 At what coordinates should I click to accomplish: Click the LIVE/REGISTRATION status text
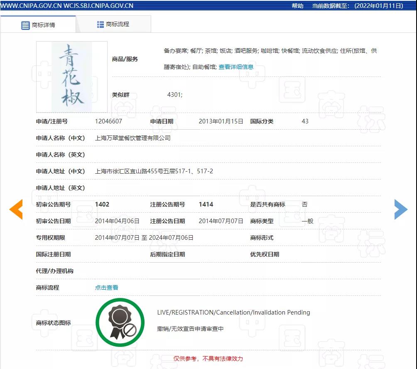tap(233, 312)
